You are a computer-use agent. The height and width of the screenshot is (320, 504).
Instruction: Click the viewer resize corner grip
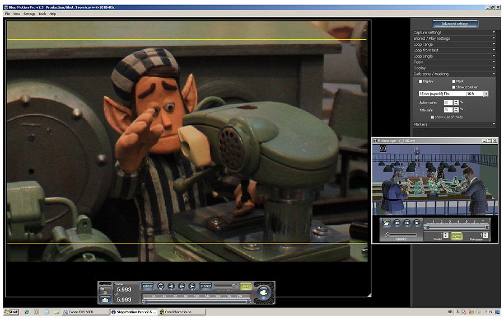pyautogui.click(x=370, y=295)
